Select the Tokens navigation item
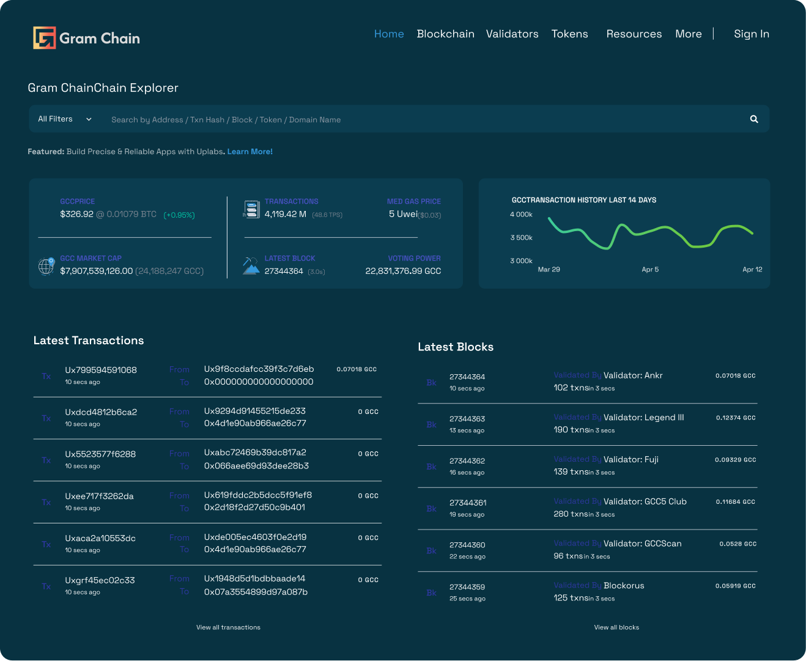 [569, 34]
